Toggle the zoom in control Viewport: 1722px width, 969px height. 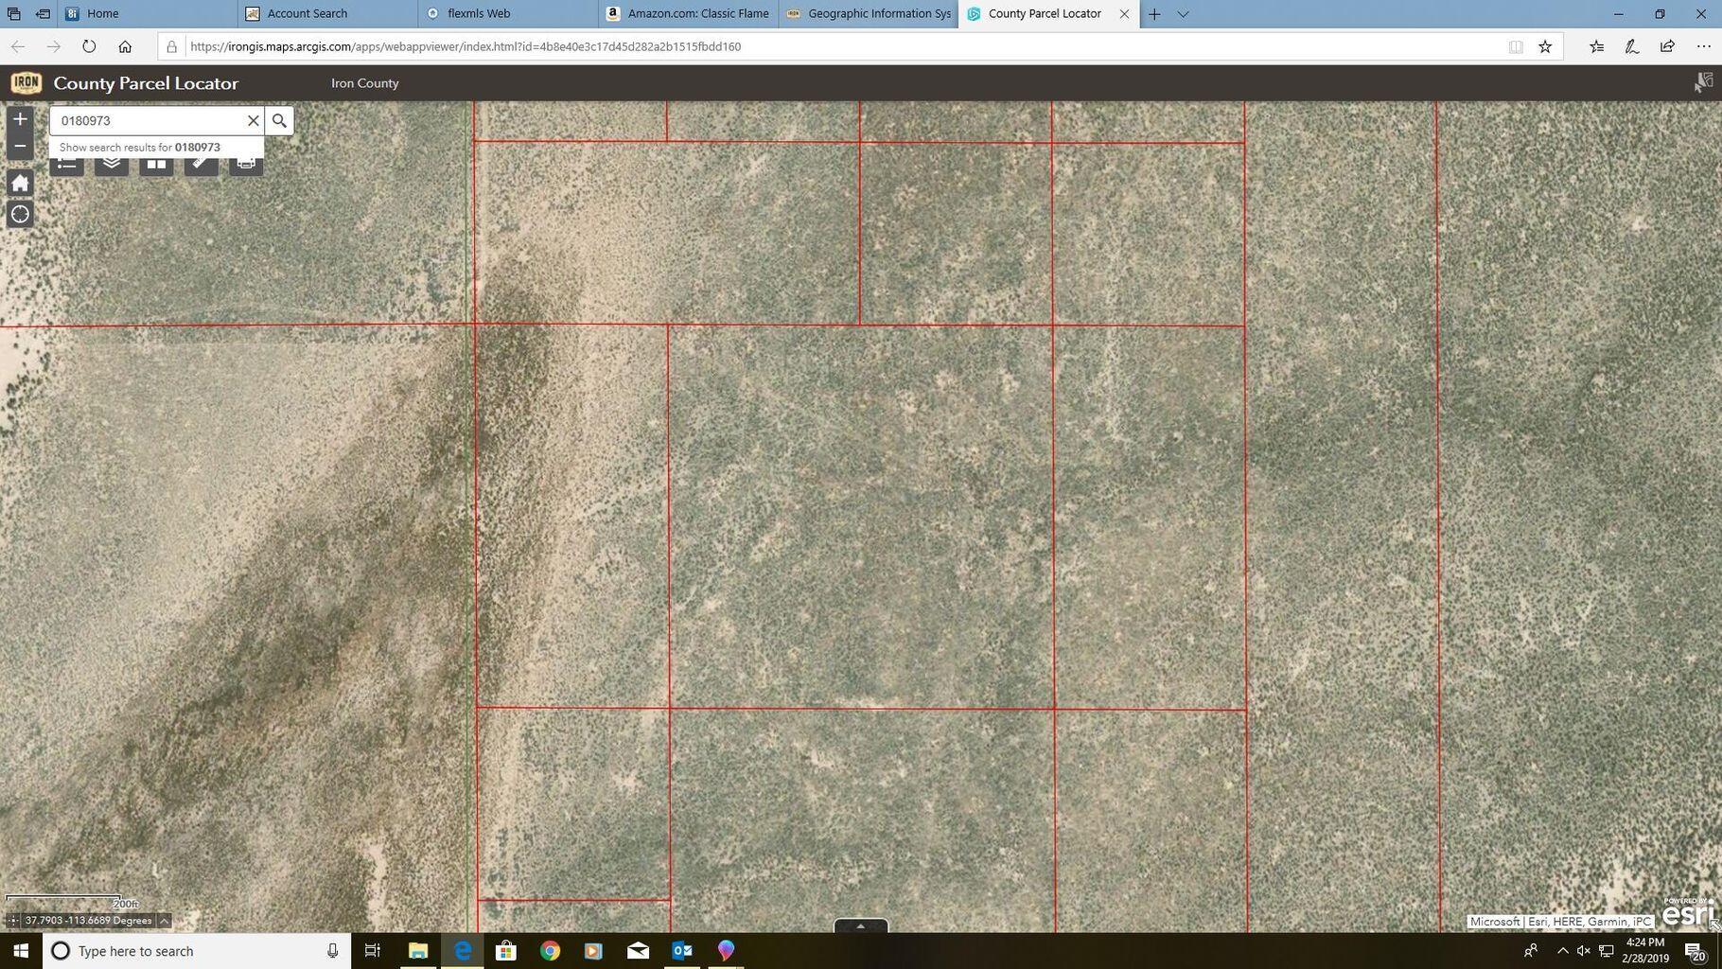click(20, 119)
